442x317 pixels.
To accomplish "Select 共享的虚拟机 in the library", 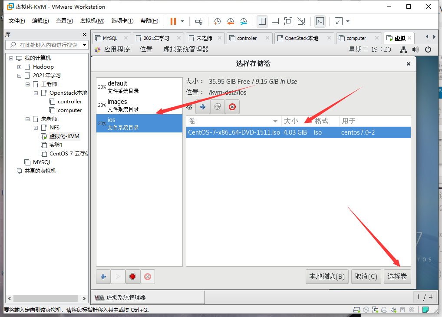I will point(40,171).
